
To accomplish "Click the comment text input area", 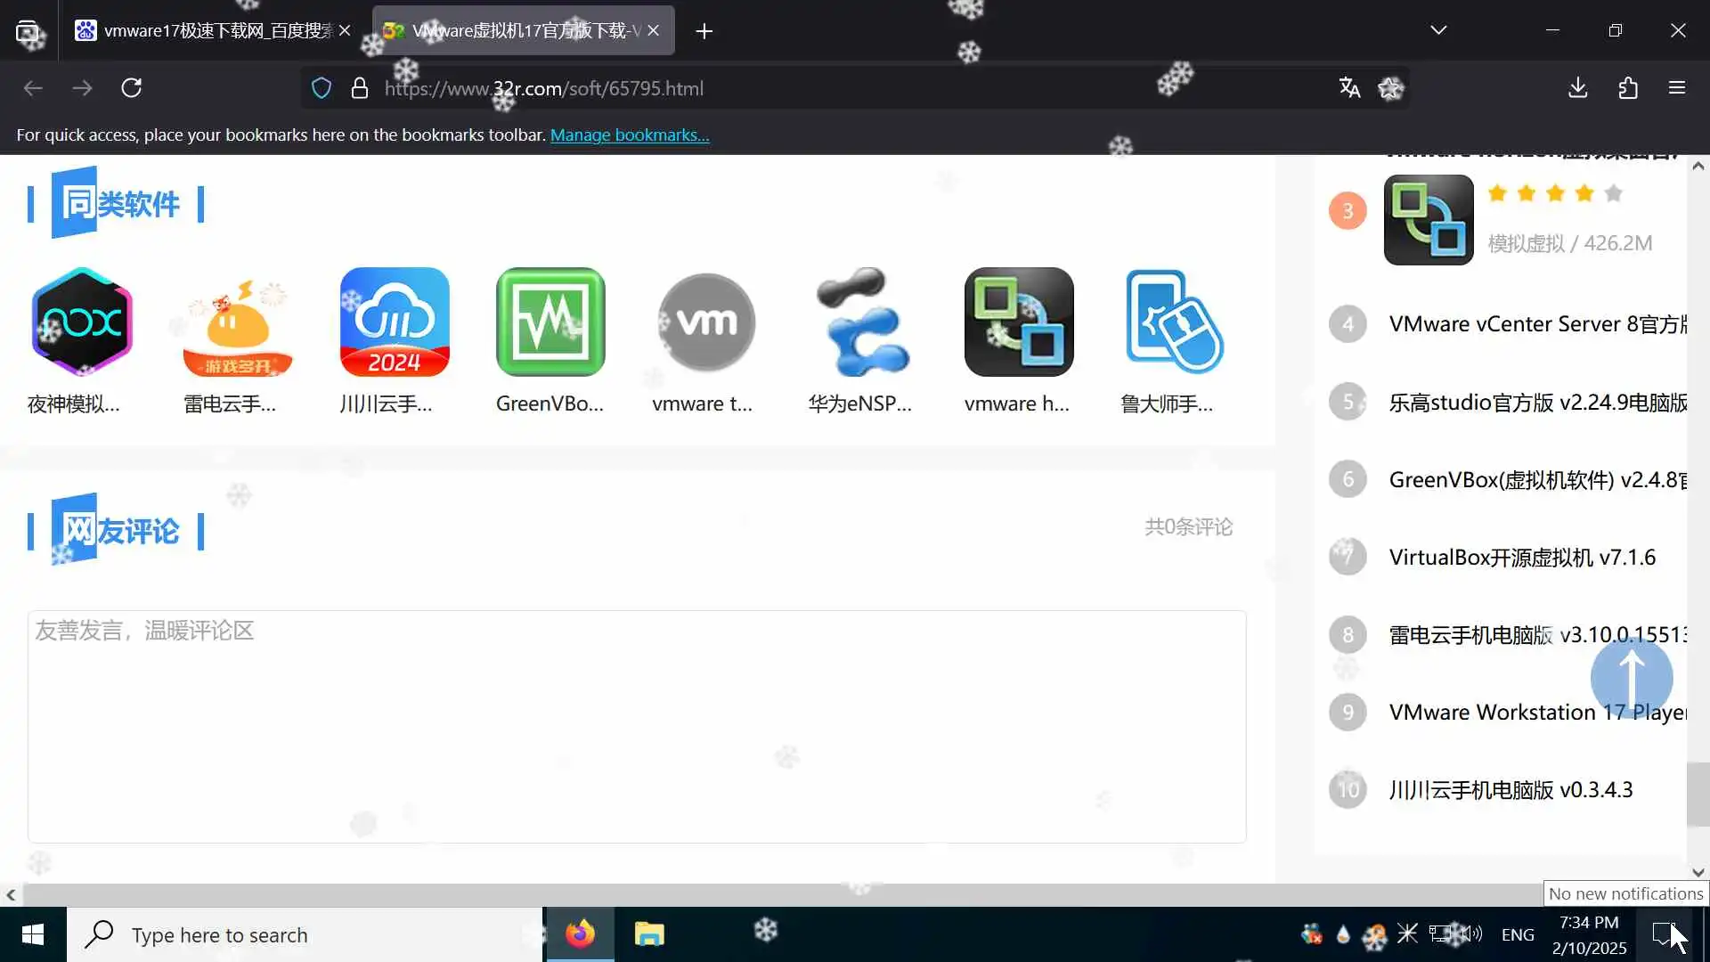I will pyautogui.click(x=636, y=726).
